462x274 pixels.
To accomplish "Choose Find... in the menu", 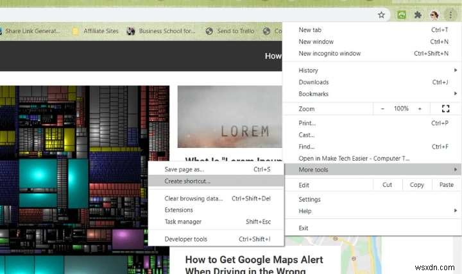I will (372, 147).
